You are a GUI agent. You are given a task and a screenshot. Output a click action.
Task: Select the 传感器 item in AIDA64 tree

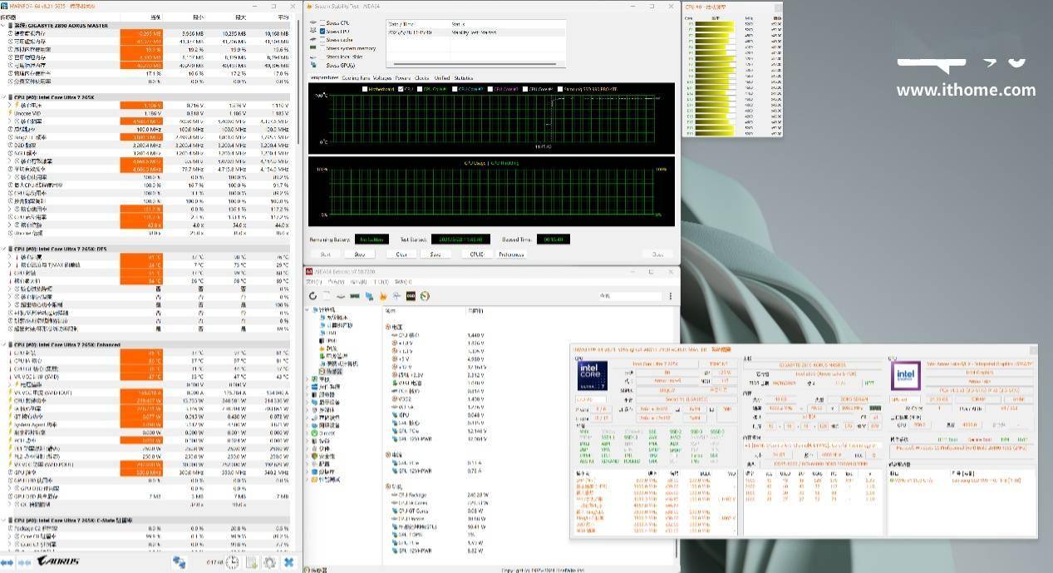[x=334, y=371]
